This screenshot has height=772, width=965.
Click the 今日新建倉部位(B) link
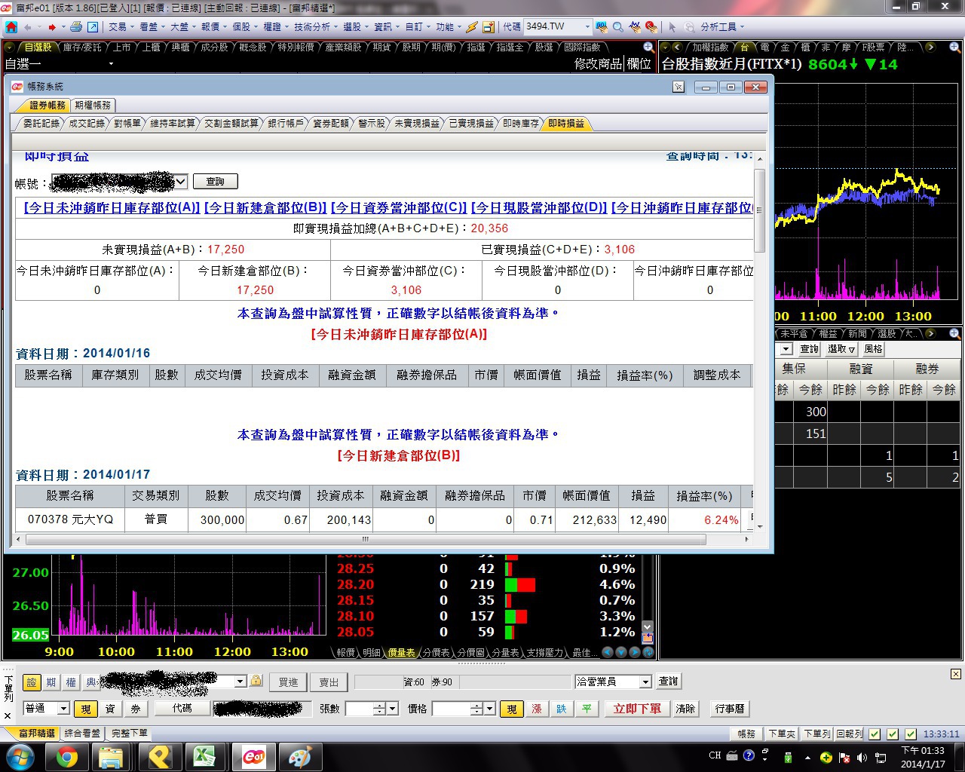[265, 207]
